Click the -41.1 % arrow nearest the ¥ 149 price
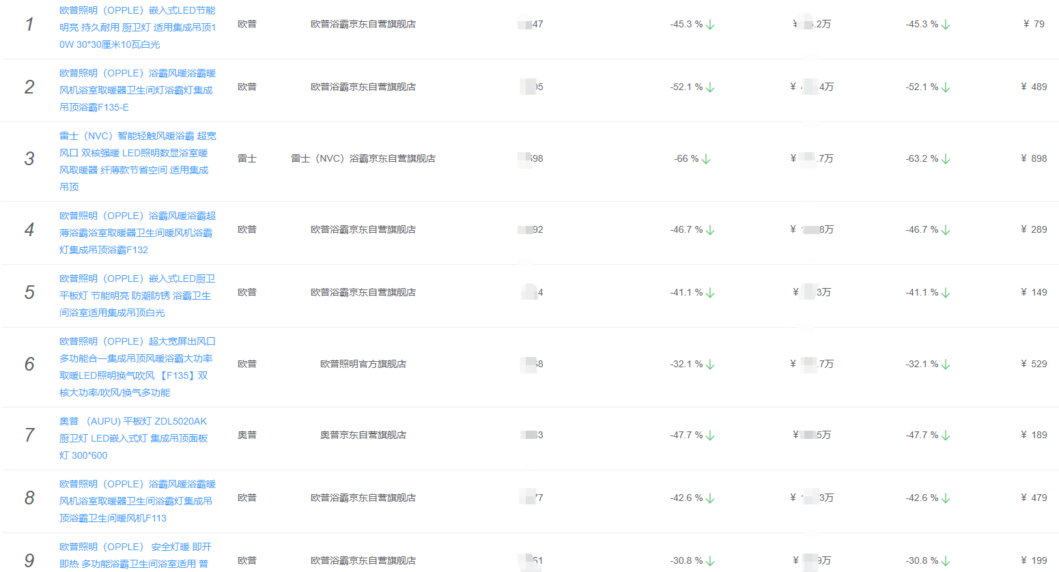The width and height of the screenshot is (1059, 572). coord(946,293)
